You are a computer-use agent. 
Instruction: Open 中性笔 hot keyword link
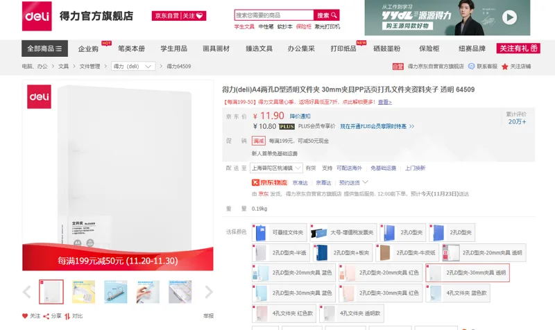click(266, 26)
